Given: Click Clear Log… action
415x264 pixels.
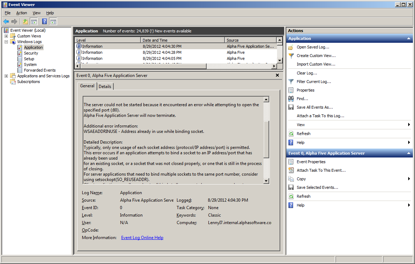Looking at the screenshot, I should [x=307, y=73].
